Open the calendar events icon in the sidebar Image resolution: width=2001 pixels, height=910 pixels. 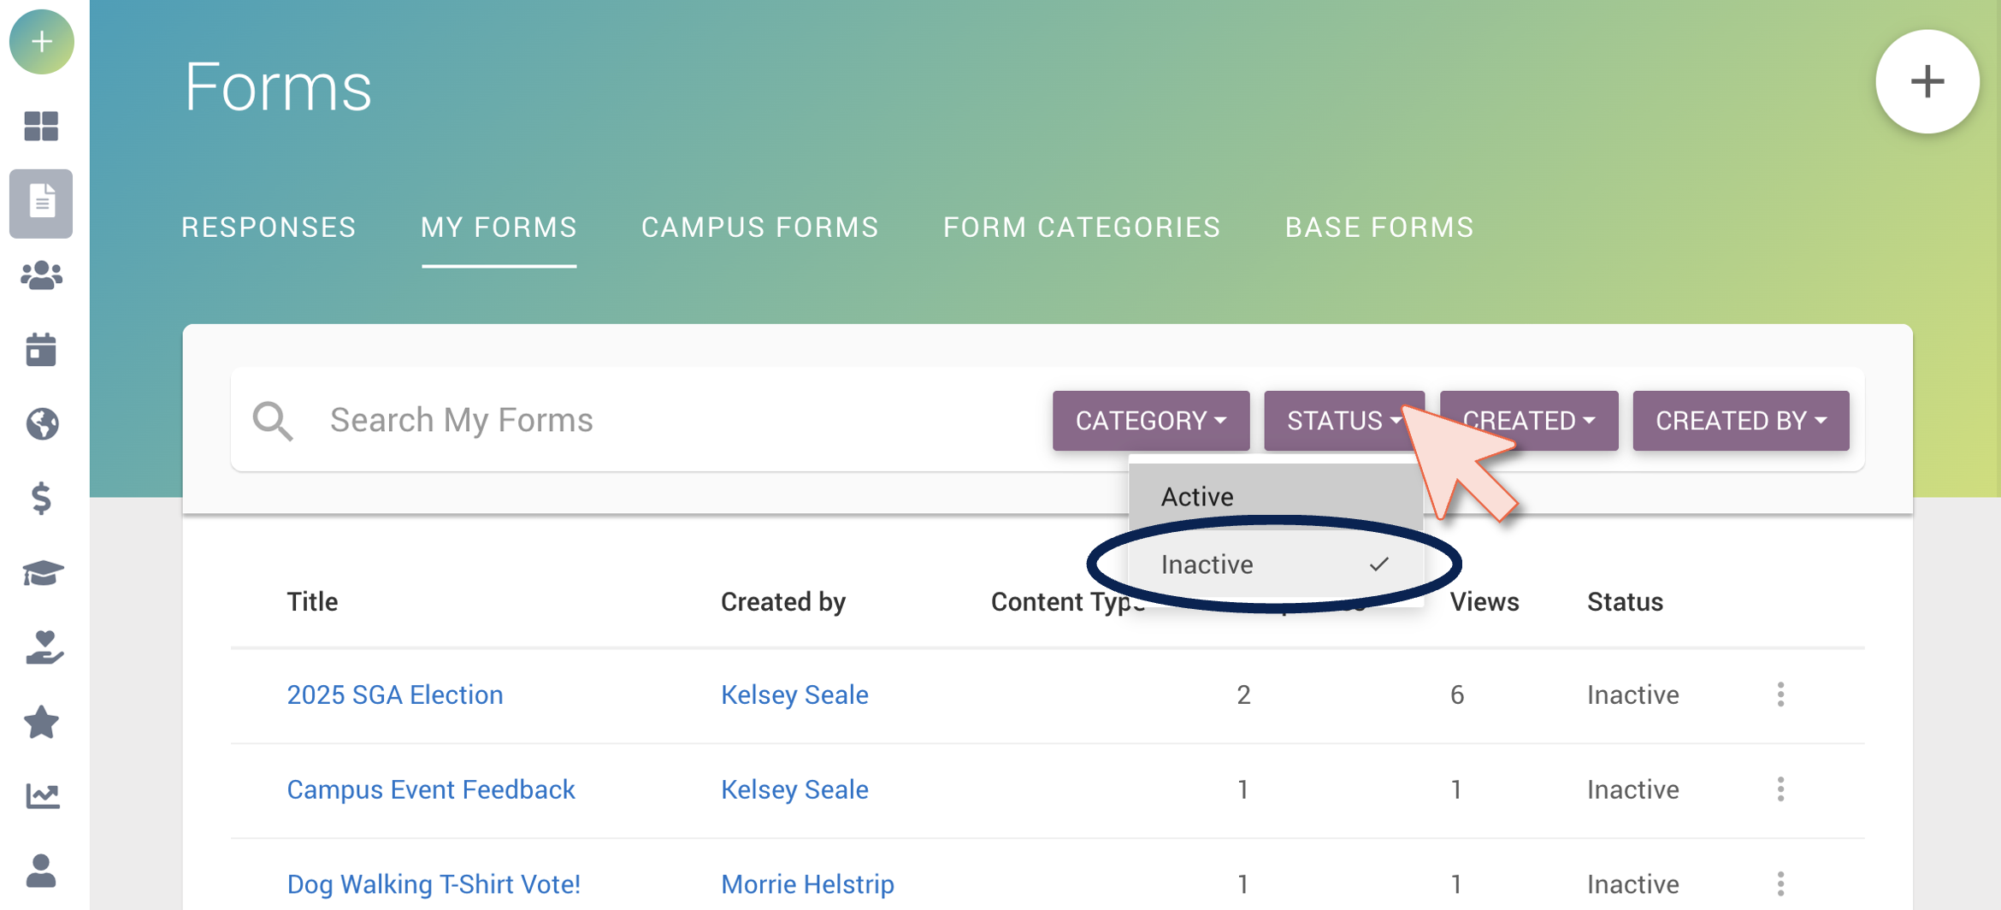pos(41,350)
